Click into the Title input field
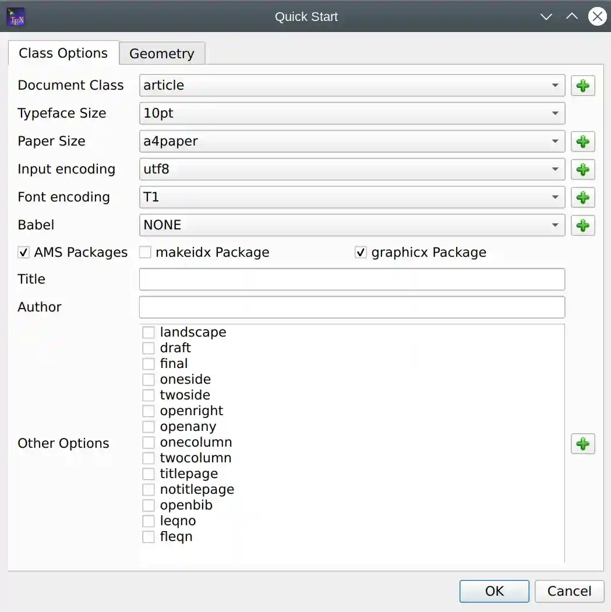 click(352, 280)
